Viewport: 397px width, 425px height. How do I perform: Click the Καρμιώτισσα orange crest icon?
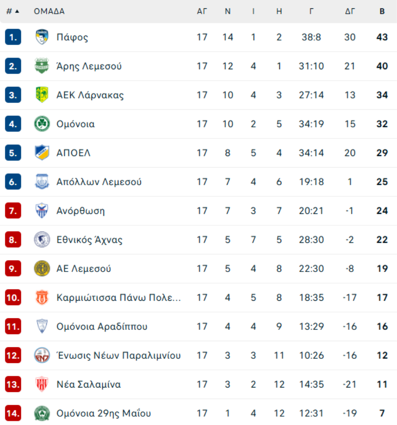(42, 297)
